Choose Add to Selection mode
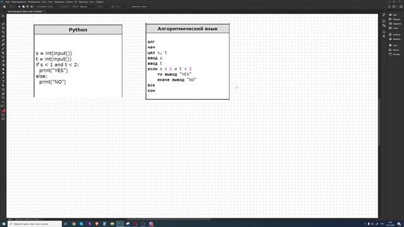The width and height of the screenshot is (404, 227). click(x=23, y=7)
